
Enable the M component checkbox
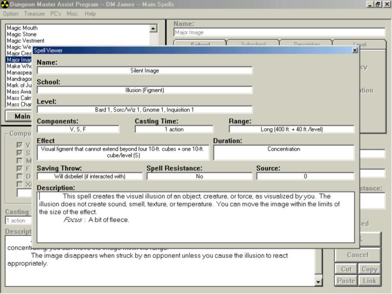[20, 161]
